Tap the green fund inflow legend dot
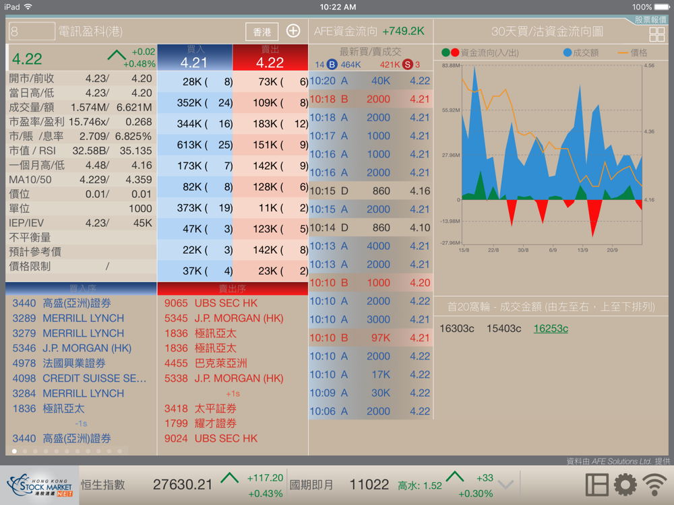Screen dimensions: 674x505 pos(446,53)
